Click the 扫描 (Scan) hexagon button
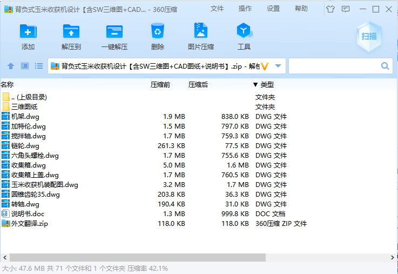The width and height of the screenshot is (398, 274). pyautogui.click(x=369, y=37)
